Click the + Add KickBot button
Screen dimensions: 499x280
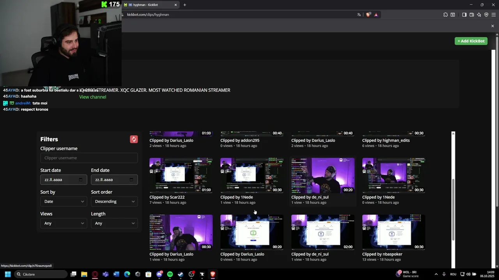point(471,41)
